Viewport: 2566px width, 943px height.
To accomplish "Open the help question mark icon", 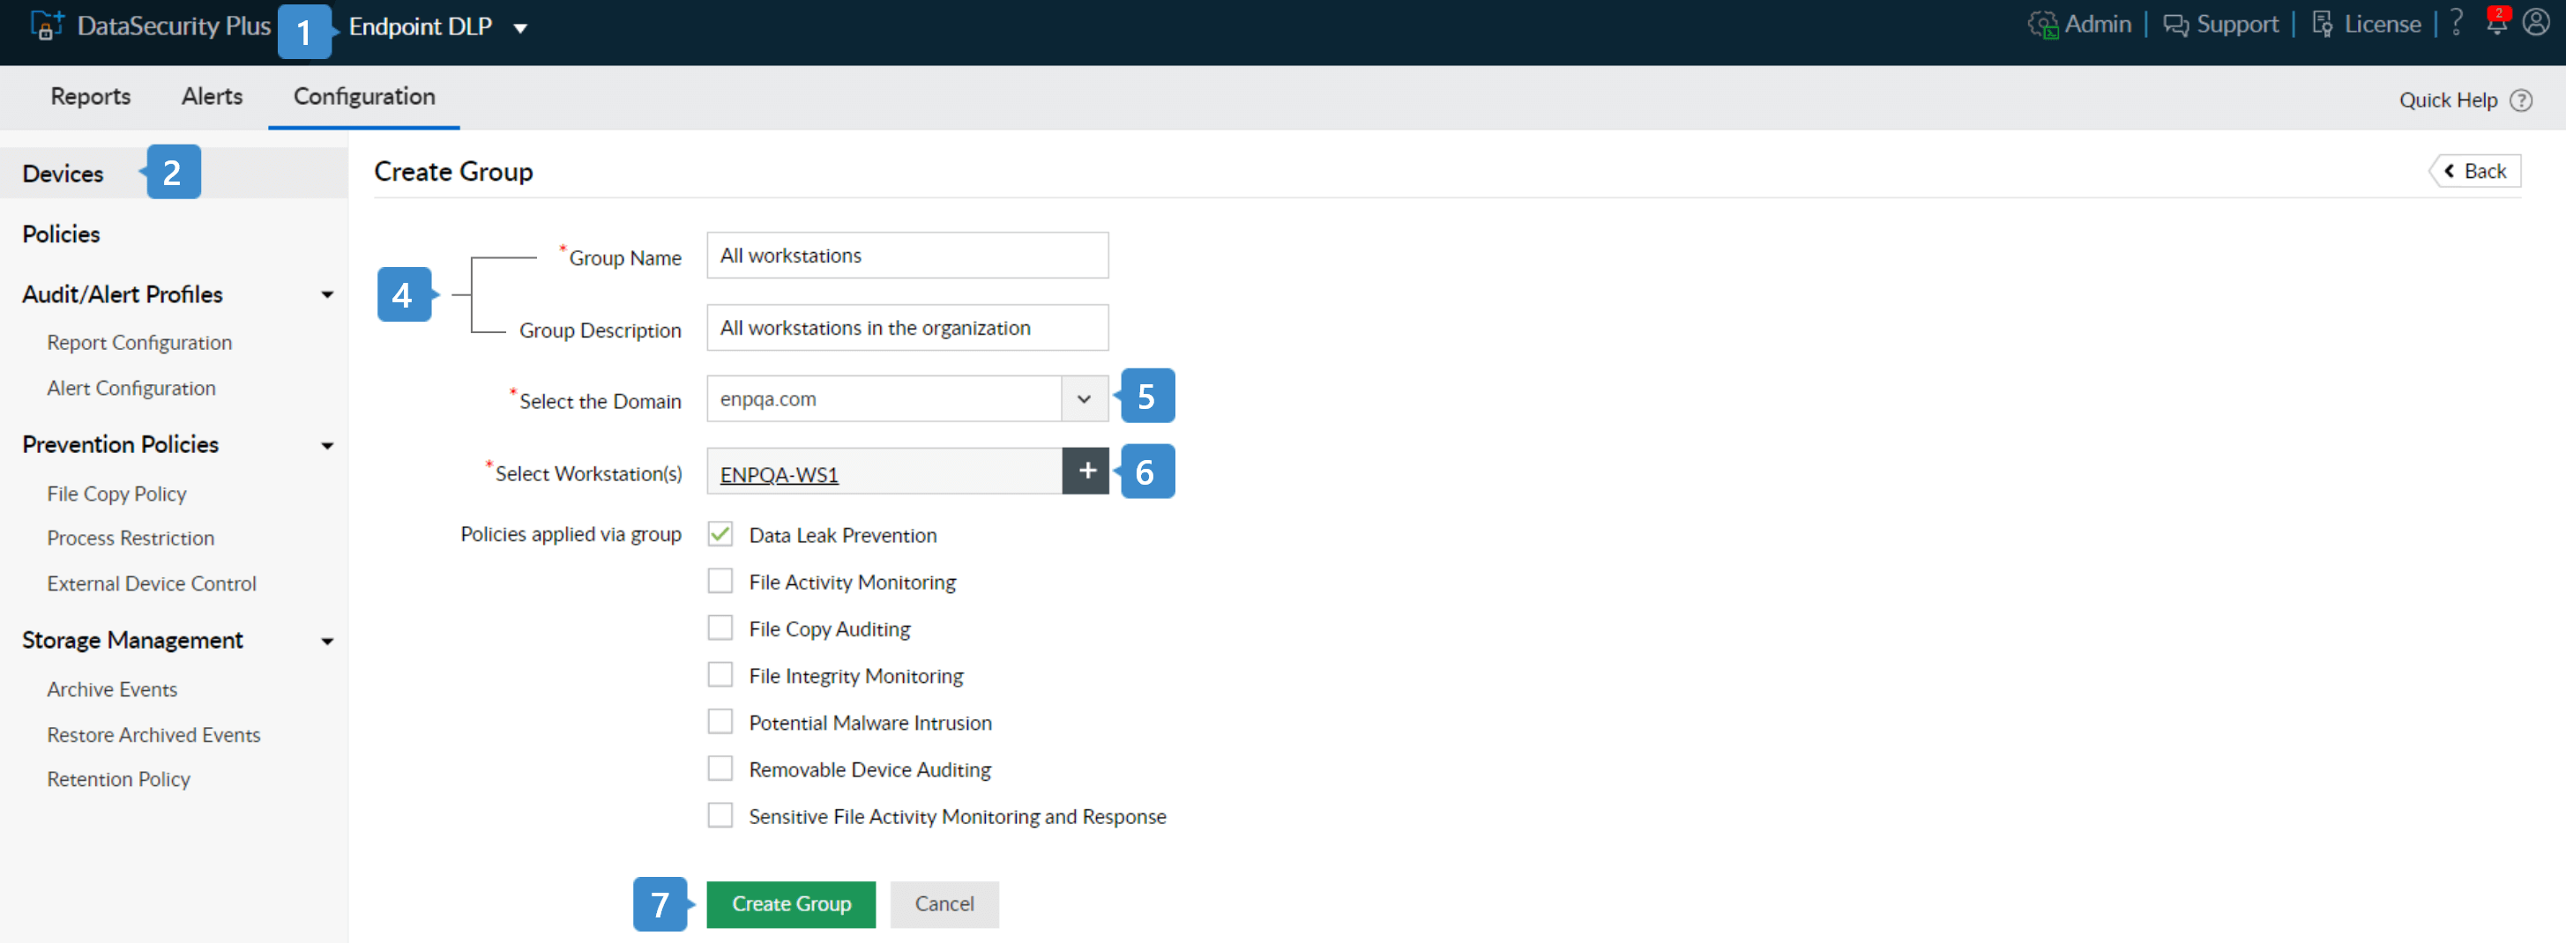I will [2457, 23].
